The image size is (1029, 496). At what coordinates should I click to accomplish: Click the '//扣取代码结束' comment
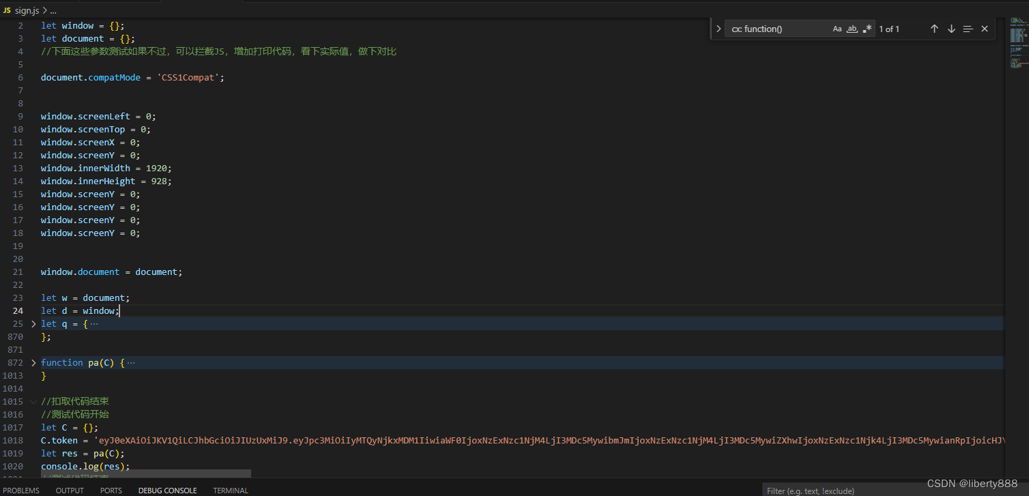point(75,402)
